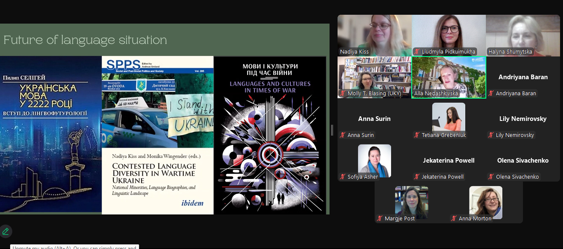Click the Nadiya Kiss name label
The image size is (563, 249).
(354, 52)
